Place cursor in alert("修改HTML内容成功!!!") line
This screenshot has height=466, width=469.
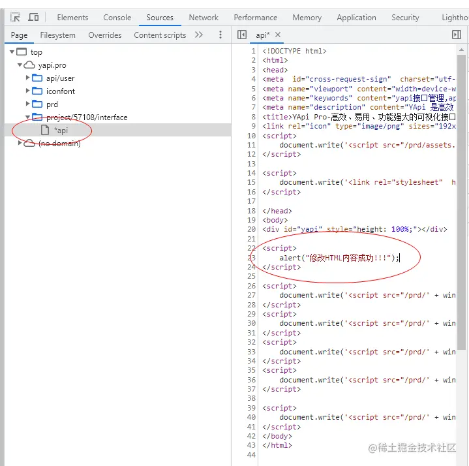tap(339, 258)
